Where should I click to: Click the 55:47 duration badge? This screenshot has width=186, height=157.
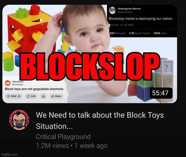pyautogui.click(x=161, y=93)
